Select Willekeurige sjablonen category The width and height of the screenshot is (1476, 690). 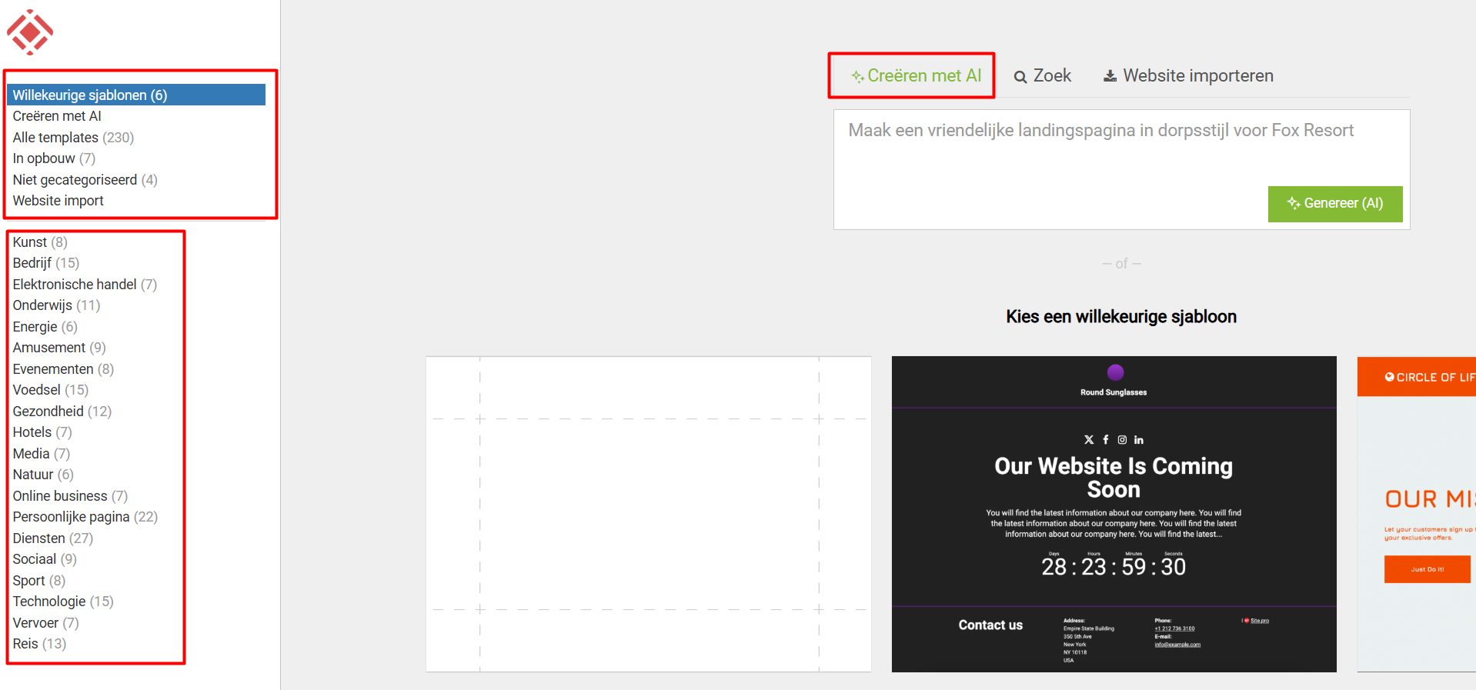point(90,95)
